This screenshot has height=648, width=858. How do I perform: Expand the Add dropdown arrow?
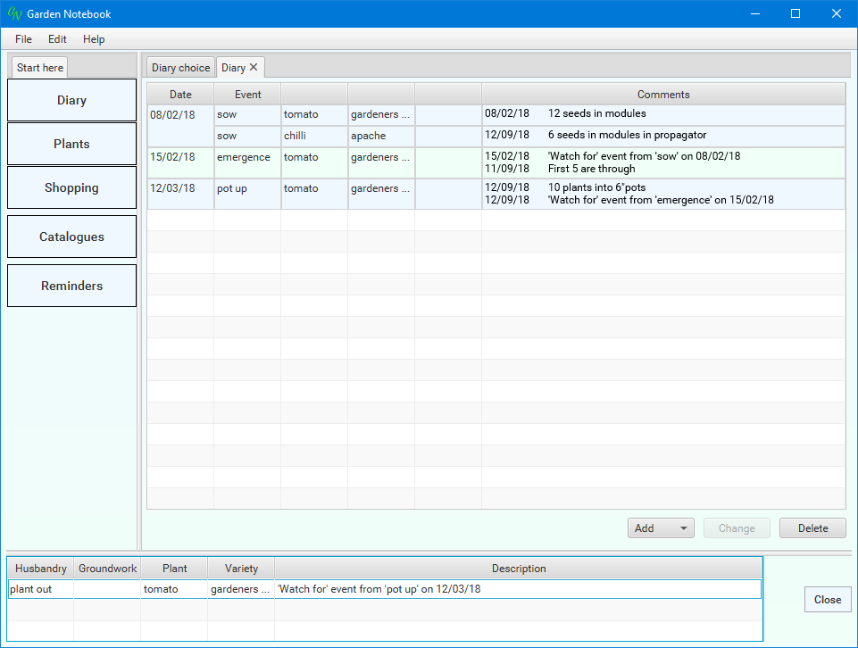684,528
